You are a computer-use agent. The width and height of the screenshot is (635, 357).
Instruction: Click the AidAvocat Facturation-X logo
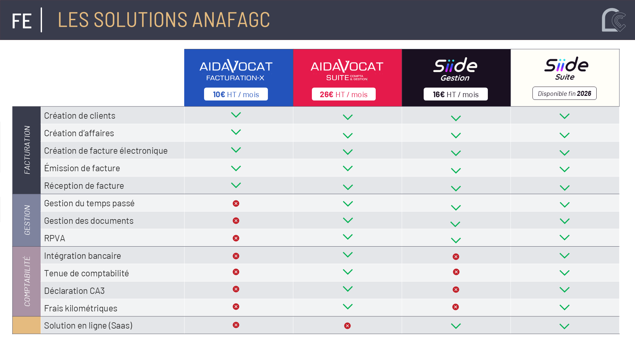click(236, 70)
